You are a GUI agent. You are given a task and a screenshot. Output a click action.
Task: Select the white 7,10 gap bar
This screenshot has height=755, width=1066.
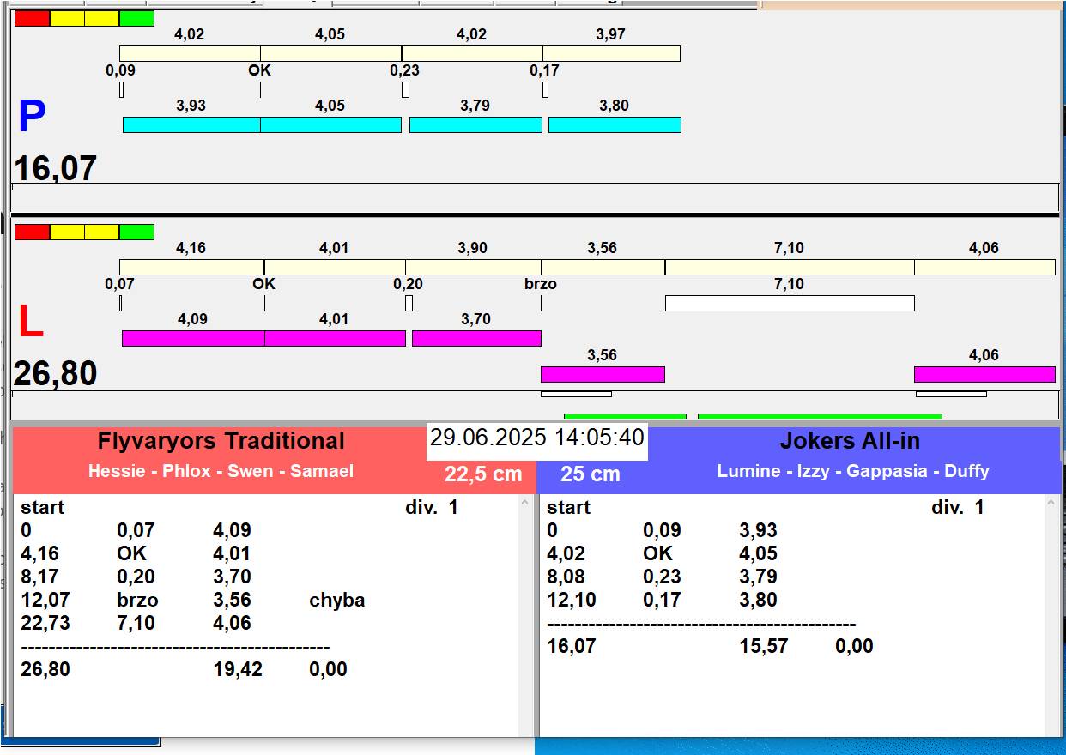(x=789, y=303)
